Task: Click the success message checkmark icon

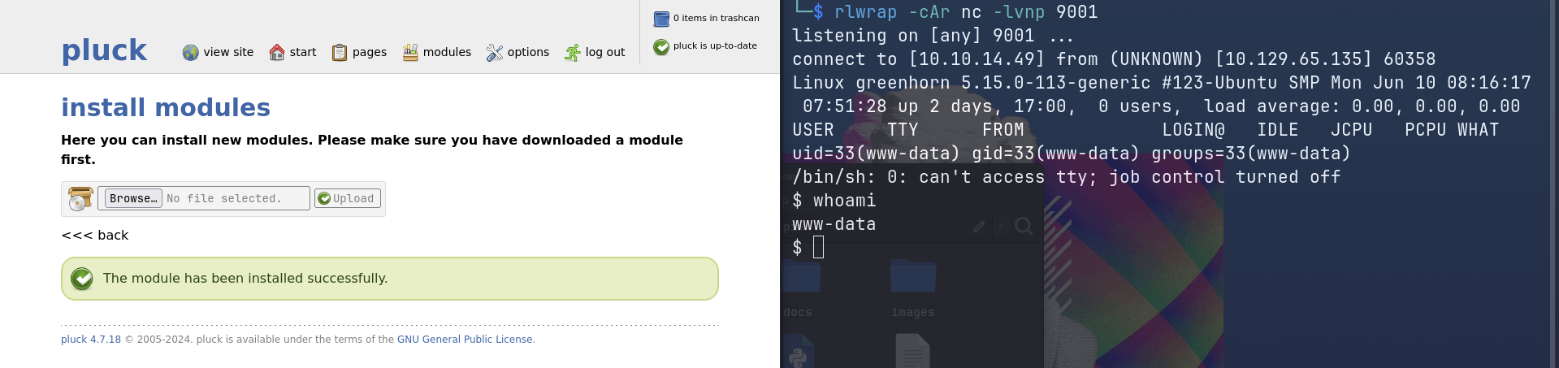Action: (82, 279)
